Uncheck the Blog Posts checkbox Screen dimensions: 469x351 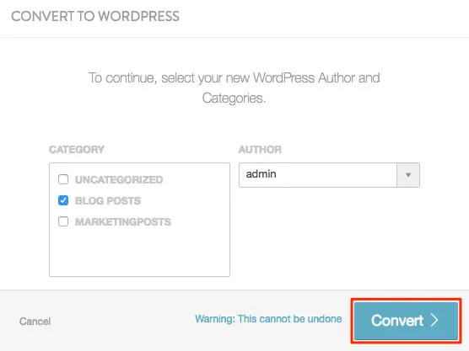(63, 200)
